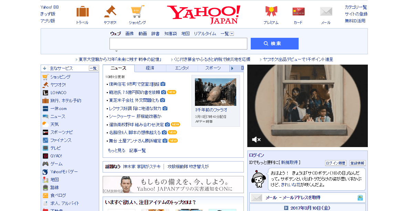
Task: Click the 天気 weather icon
Action: click(x=45, y=124)
